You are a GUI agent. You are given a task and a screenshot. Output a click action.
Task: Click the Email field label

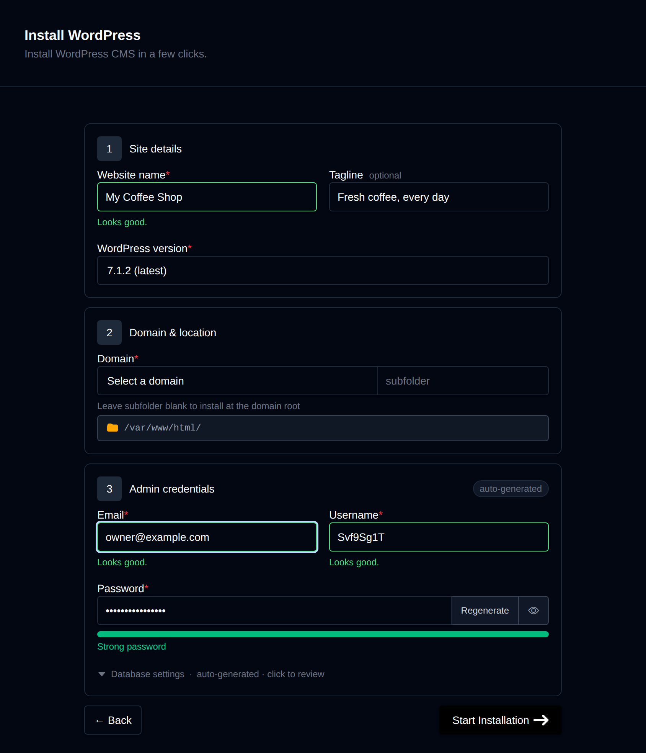(113, 515)
